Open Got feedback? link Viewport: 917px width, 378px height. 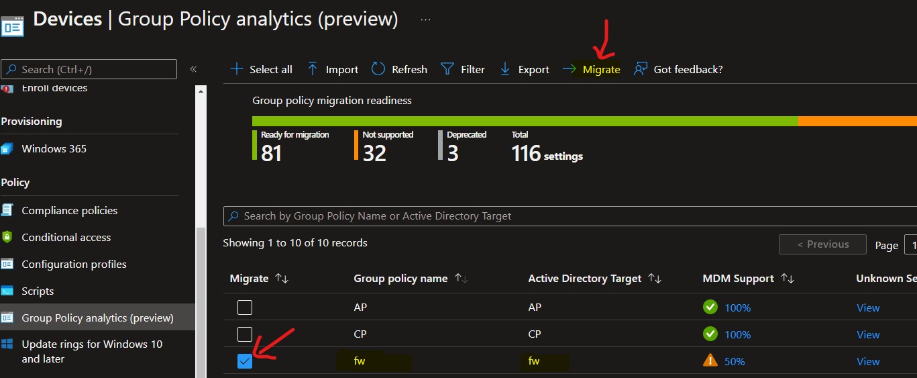[x=678, y=69]
